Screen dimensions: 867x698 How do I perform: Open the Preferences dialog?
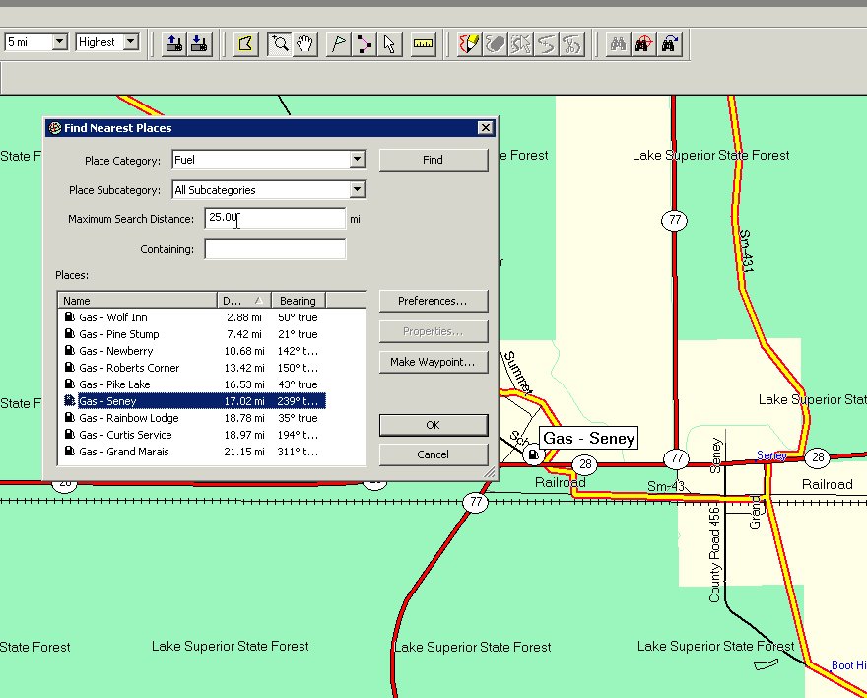pyautogui.click(x=433, y=301)
